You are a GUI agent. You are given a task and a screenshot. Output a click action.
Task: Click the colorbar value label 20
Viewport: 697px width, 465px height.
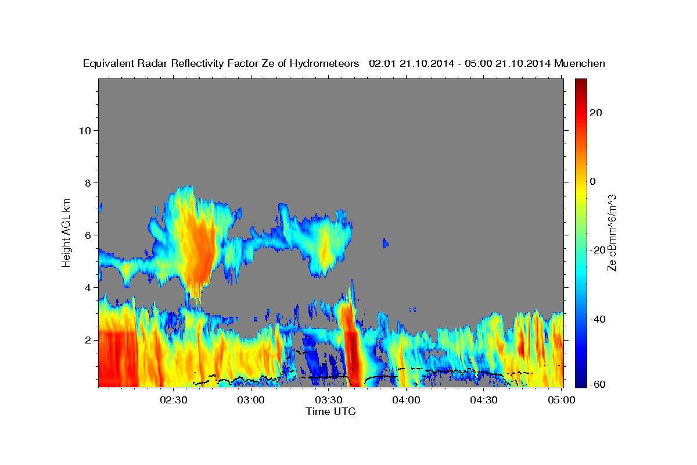pyautogui.click(x=595, y=113)
